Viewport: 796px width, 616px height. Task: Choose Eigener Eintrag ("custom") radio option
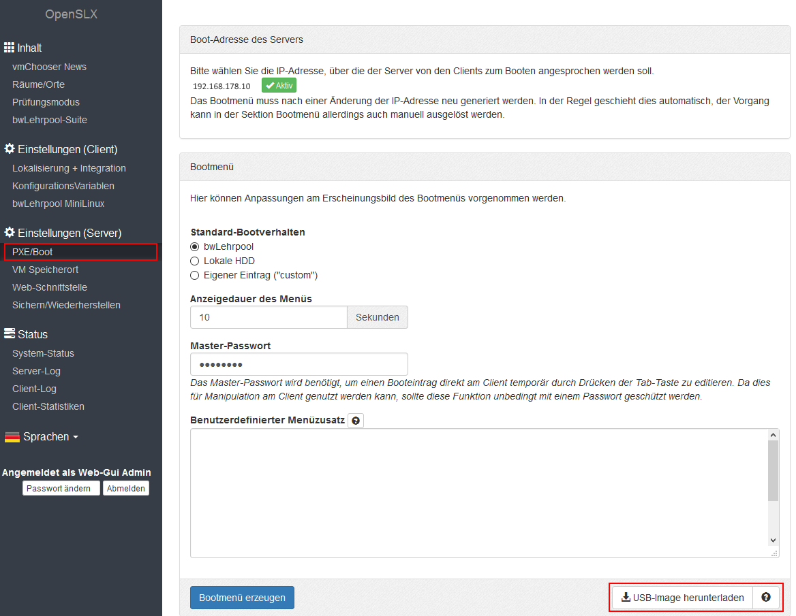(195, 275)
